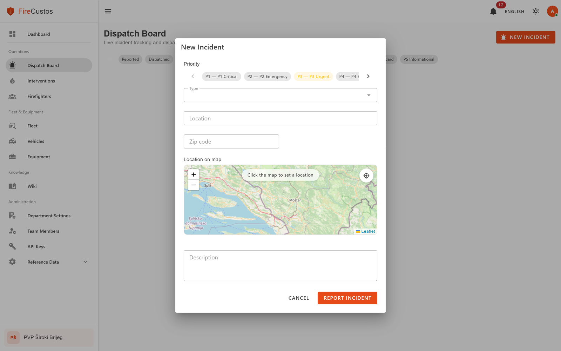Open the user avatar menu

point(552,11)
